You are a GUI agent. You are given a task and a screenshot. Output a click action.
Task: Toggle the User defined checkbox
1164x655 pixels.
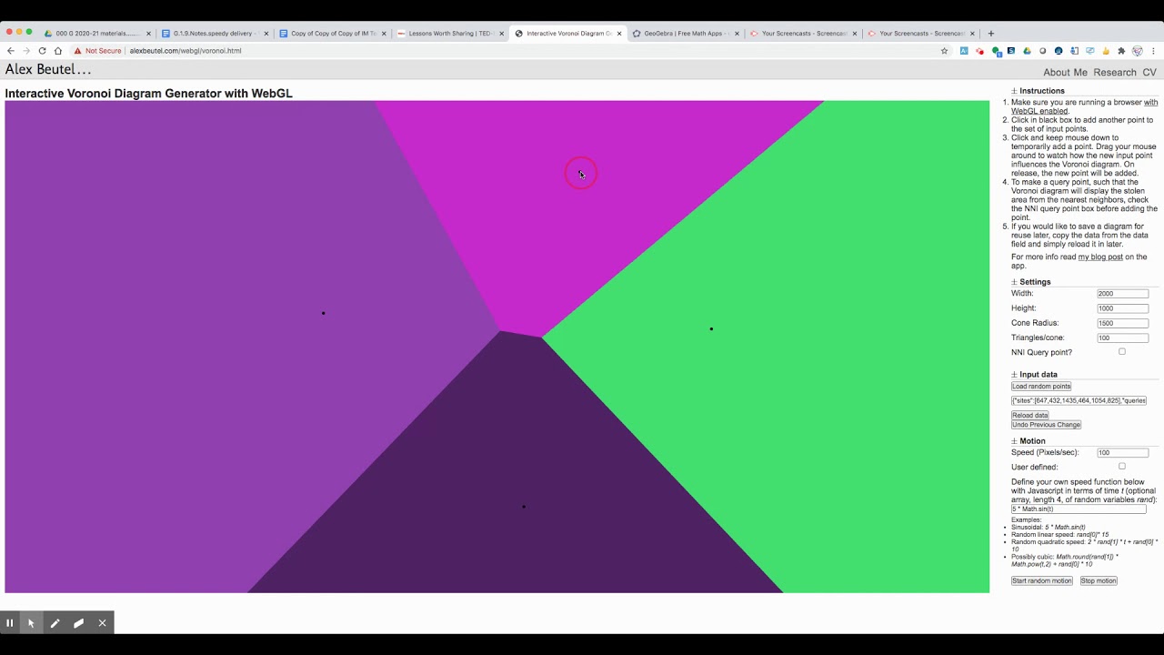click(x=1121, y=467)
